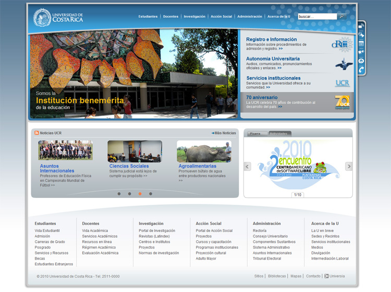Click the Institución benemérita hero image

click(133, 74)
